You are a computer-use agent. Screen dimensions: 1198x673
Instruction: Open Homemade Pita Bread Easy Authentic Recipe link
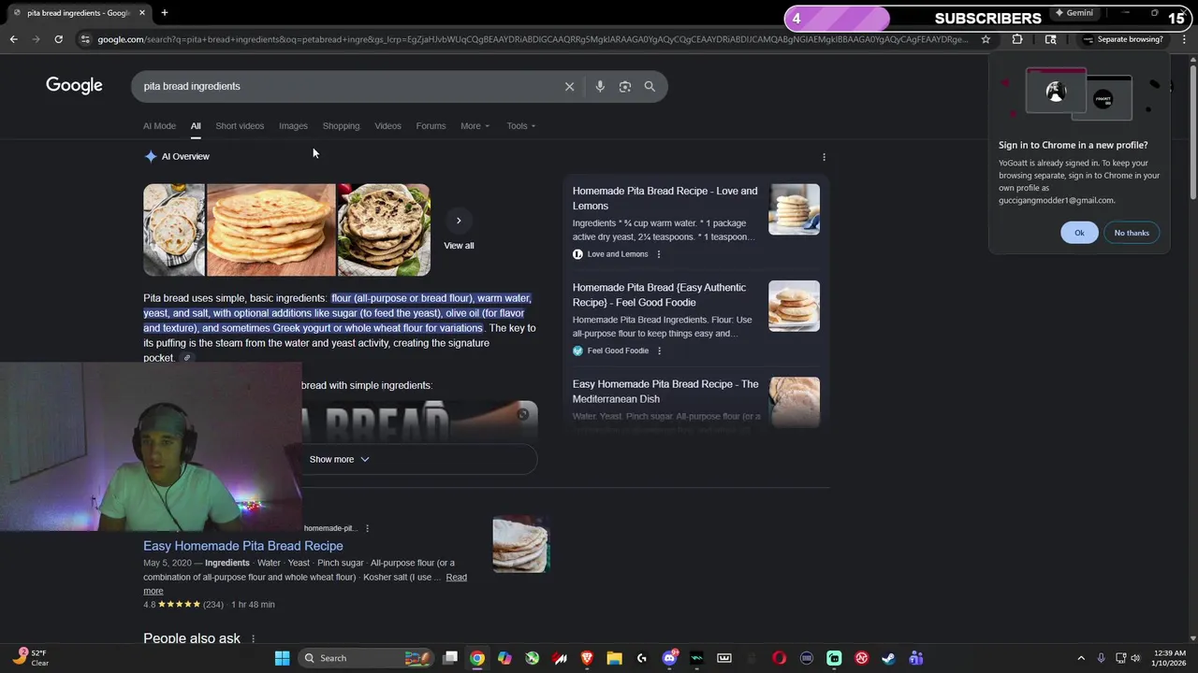tap(659, 295)
